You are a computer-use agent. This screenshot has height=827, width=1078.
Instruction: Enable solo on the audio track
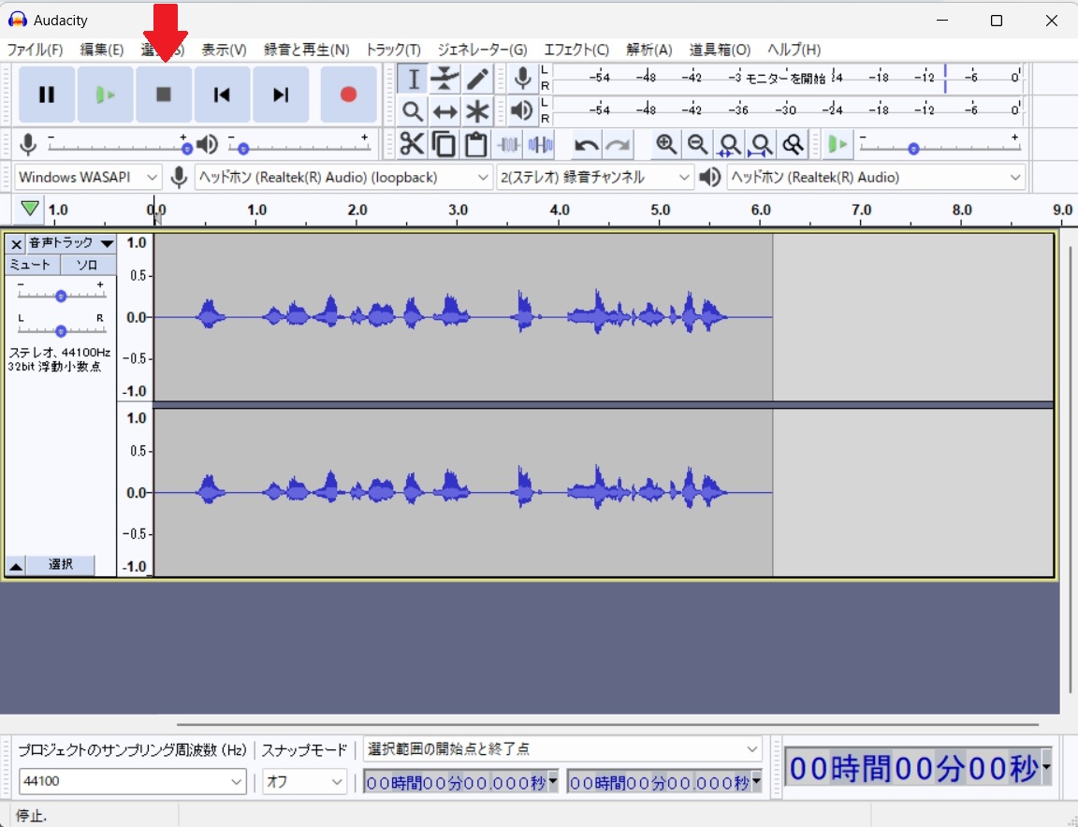pyautogui.click(x=88, y=265)
